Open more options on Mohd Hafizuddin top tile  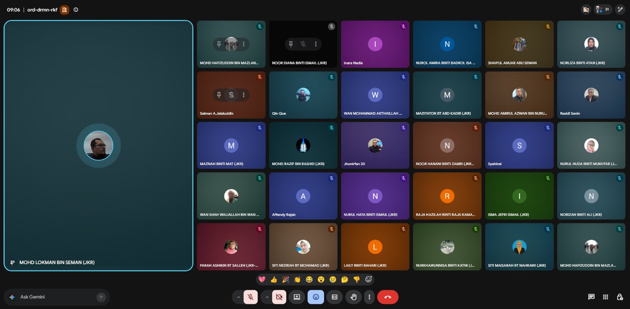click(x=244, y=44)
